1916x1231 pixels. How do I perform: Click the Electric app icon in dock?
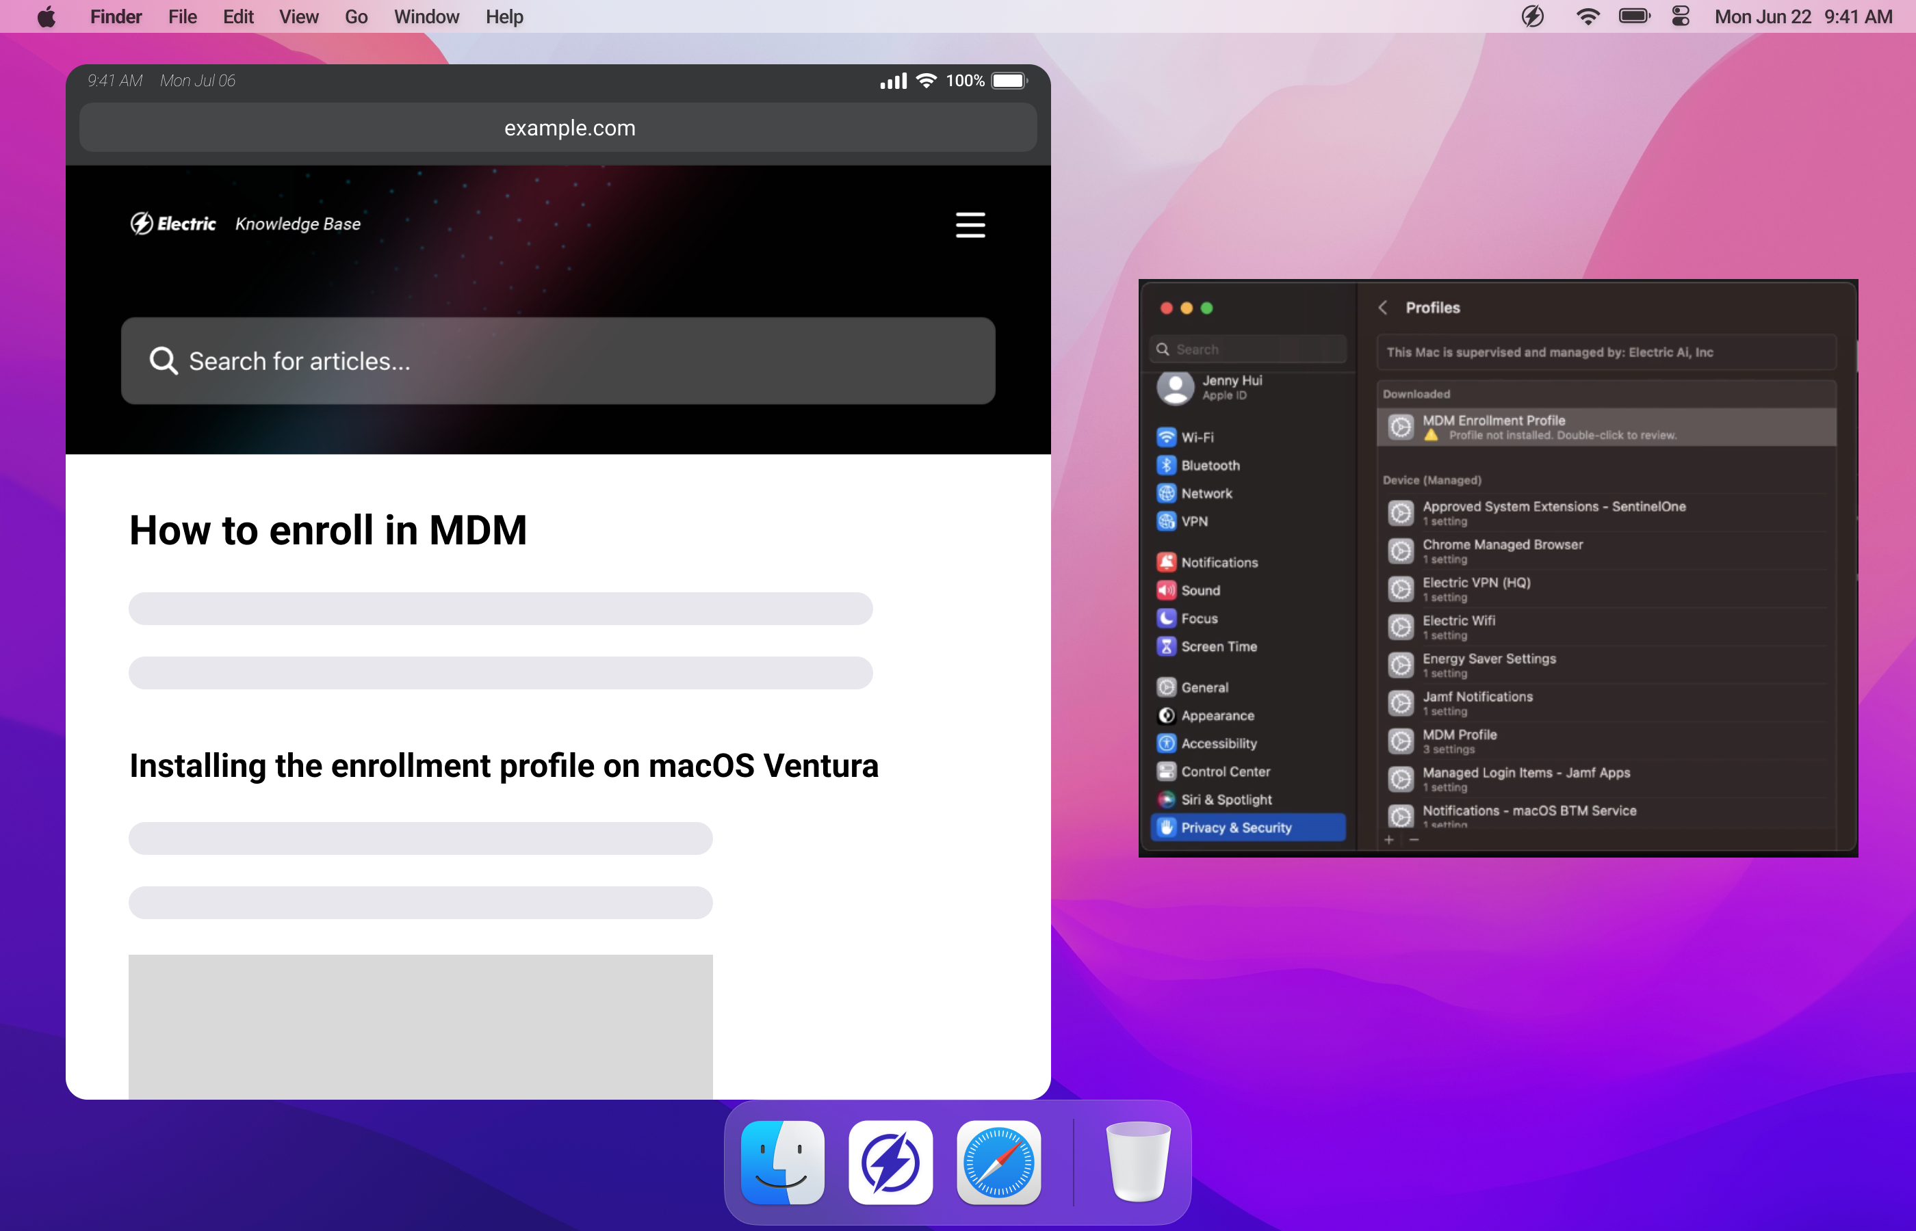pos(890,1162)
